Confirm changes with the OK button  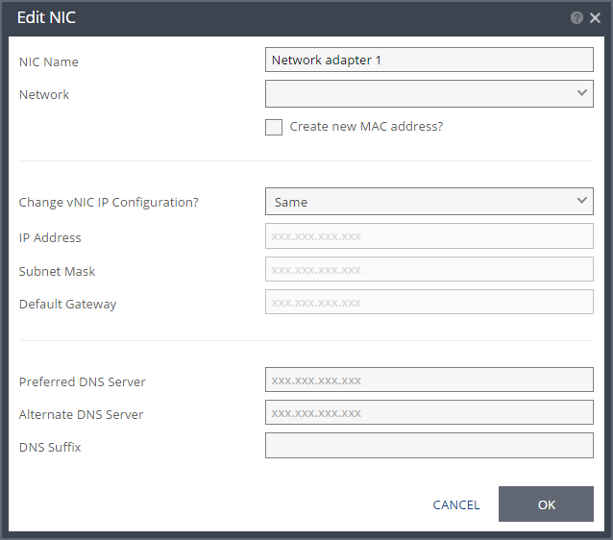[546, 504]
